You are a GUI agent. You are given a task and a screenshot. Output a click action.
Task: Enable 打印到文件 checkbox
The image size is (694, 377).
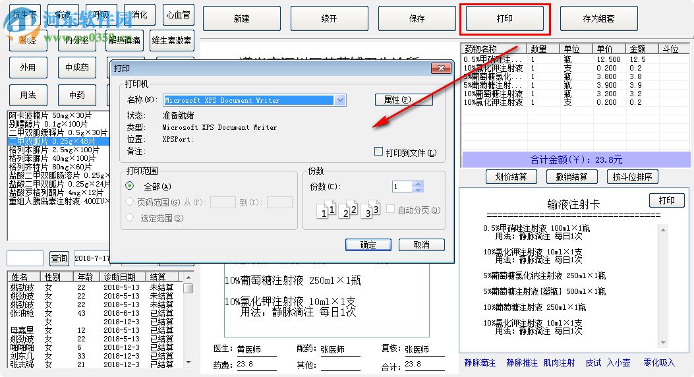[378, 152]
